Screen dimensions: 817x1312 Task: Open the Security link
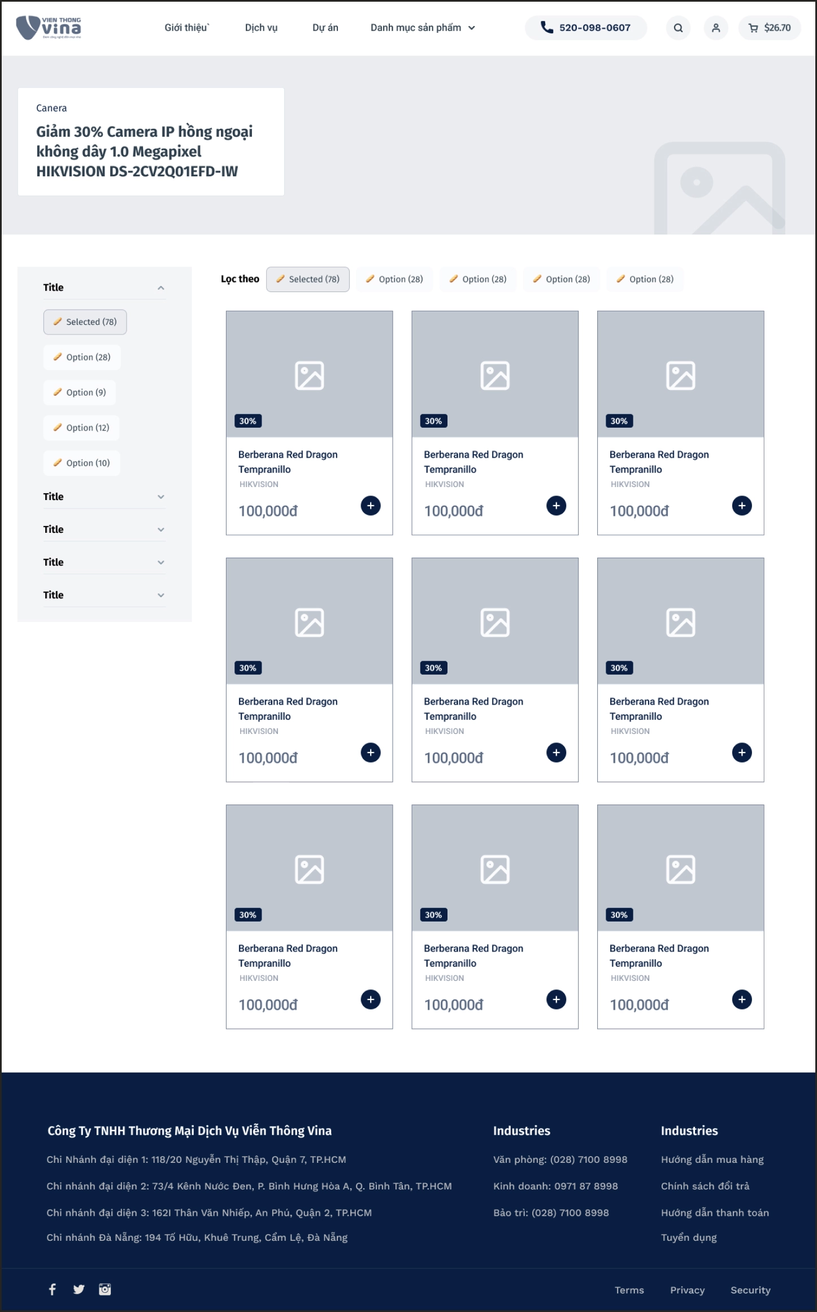[750, 1290]
